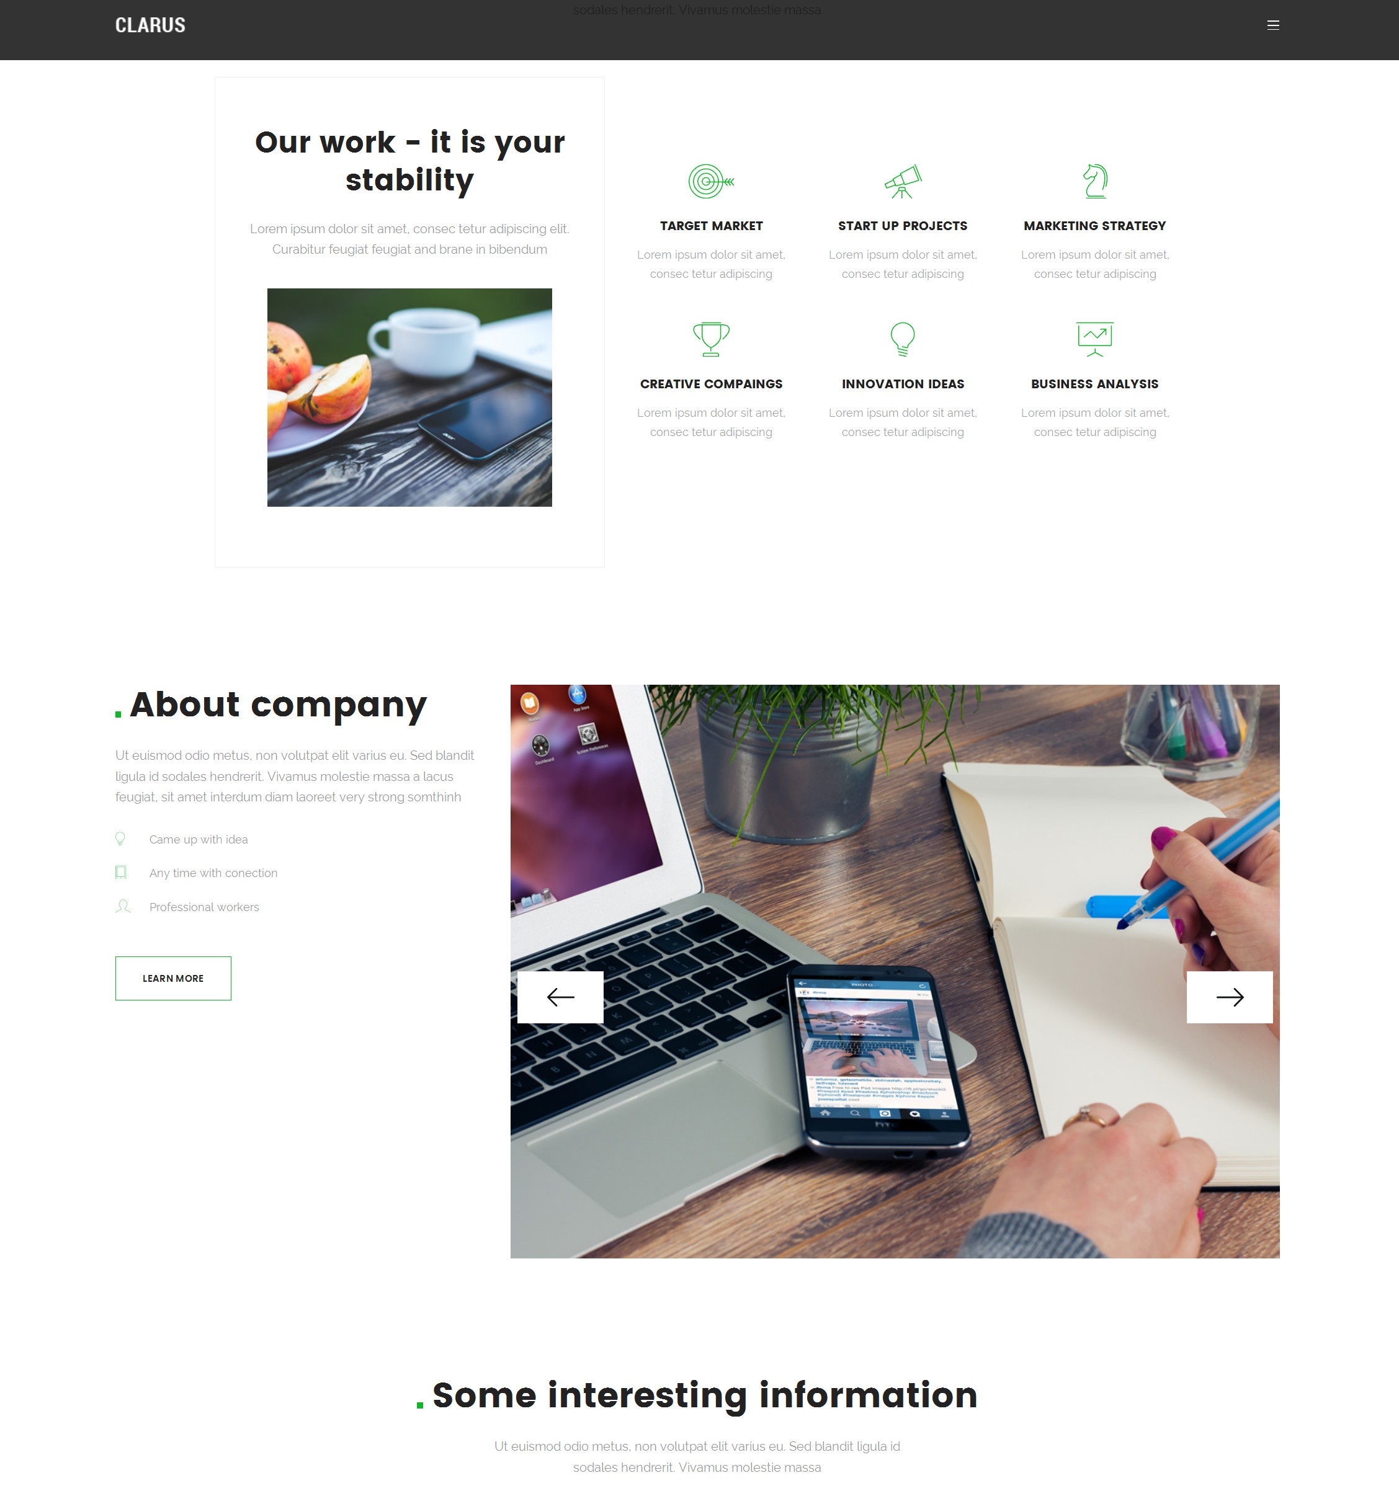Expand the About Company section

coord(172,977)
